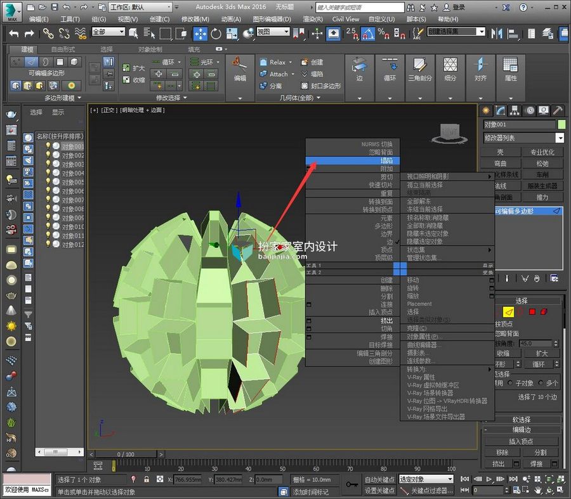Click the 插入顶点 button in 编辑边
Screen dimensions: 571x499
point(521,441)
